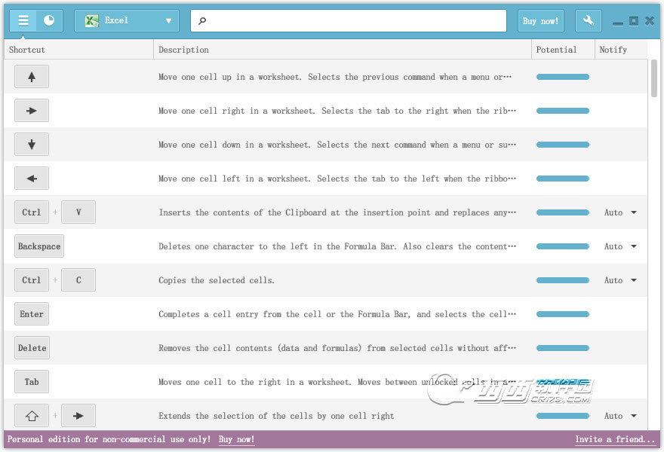The image size is (664, 452).
Task: Select 'Deletes one character to the left' description
Action: (337, 246)
